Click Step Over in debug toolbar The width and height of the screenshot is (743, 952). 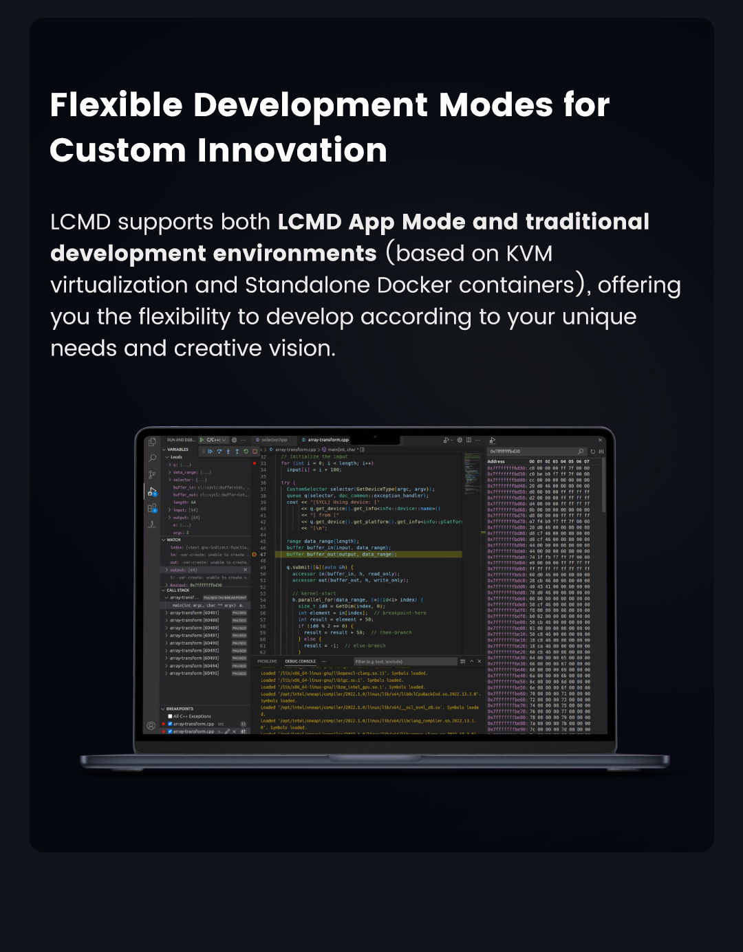219,452
